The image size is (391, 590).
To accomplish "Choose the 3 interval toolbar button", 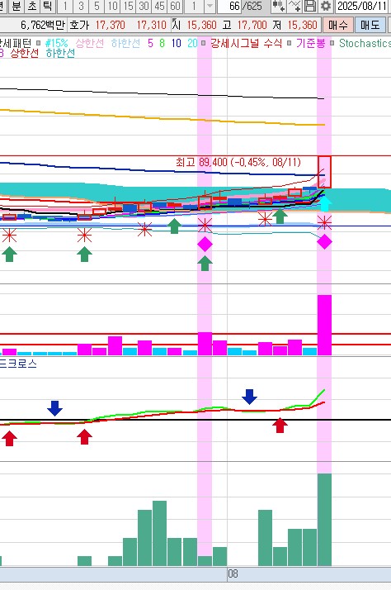I will [81, 6].
